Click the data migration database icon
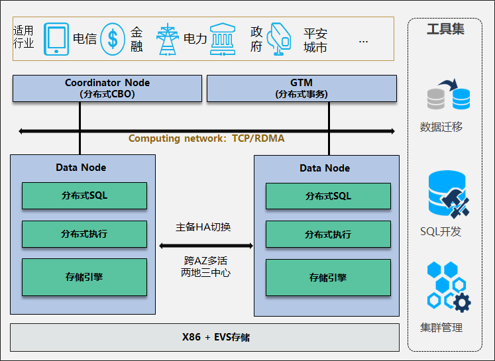Viewport: 495px width, 361px height. click(x=449, y=94)
